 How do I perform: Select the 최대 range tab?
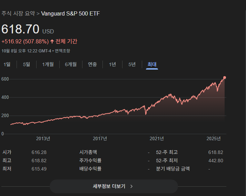point(152,64)
